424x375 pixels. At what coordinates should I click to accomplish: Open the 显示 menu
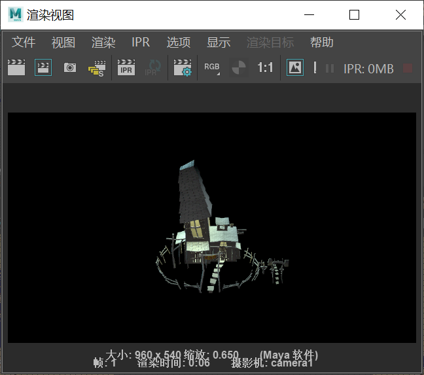(219, 43)
